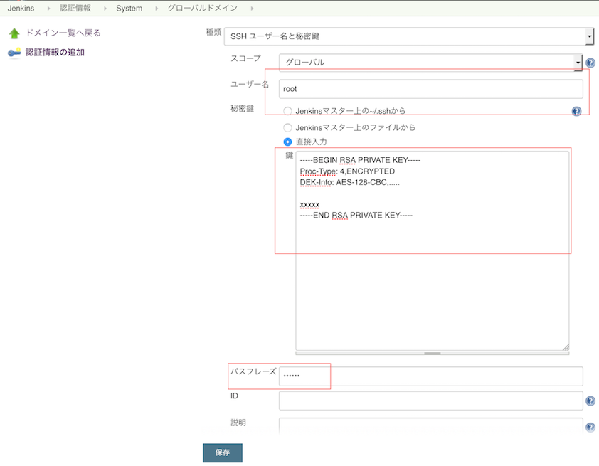Show help for the 秘密鍵 section
This screenshot has width=599, height=466.
(x=576, y=111)
